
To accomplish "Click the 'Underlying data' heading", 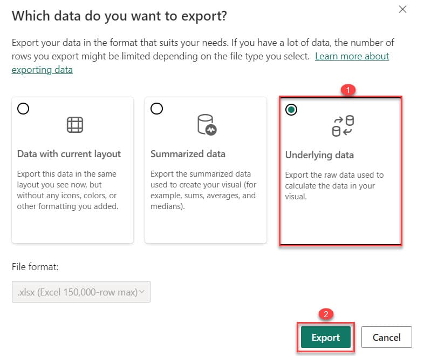I will coord(319,155).
